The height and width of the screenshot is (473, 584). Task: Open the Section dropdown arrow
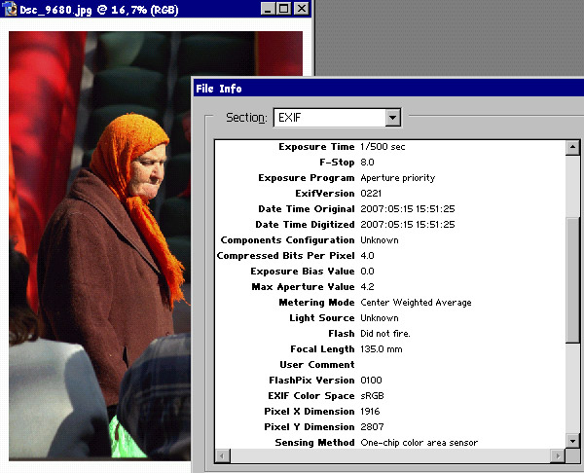tap(392, 118)
